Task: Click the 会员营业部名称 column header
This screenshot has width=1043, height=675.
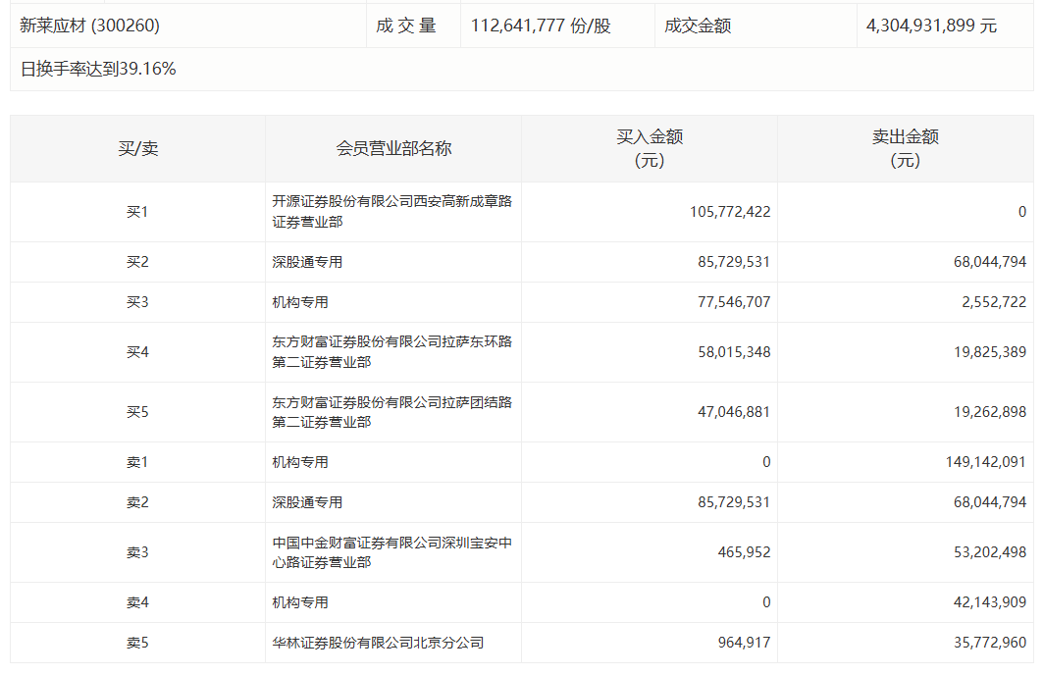Action: 393,149
